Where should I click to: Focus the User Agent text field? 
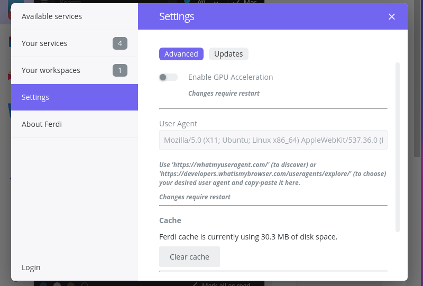tap(273, 140)
